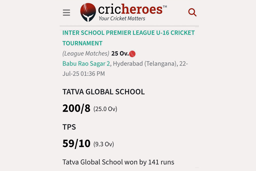The width and height of the screenshot is (256, 171).
Task: Click the cricheroes wordmark text
Action: pos(130,9)
